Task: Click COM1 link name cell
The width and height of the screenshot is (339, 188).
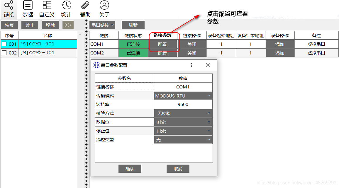Action: [104, 44]
